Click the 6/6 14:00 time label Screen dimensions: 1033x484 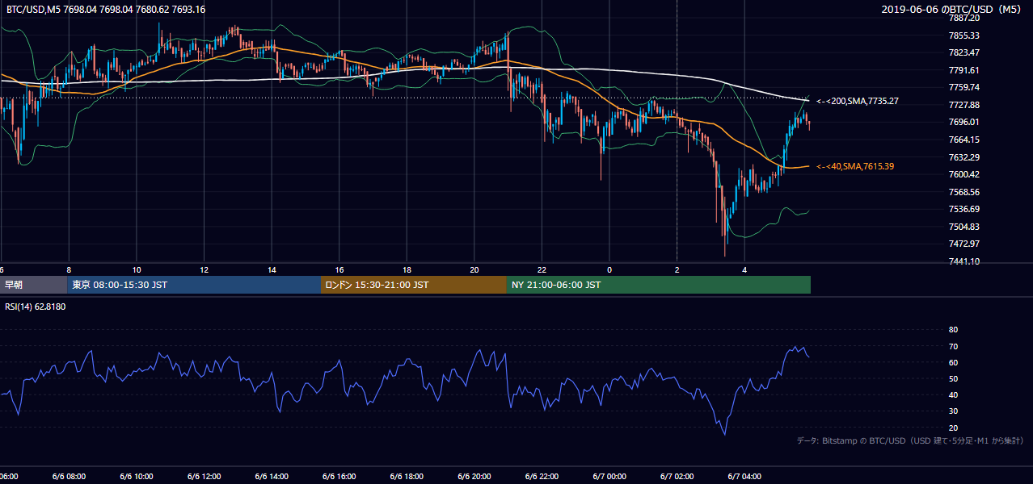pyautogui.click(x=272, y=477)
